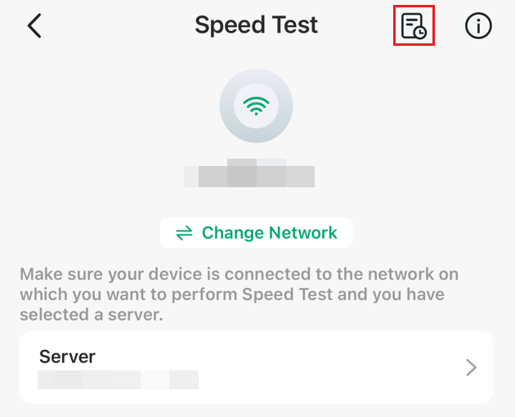Select the blurred network name below WiFi icon
515x417 pixels.
249,175
